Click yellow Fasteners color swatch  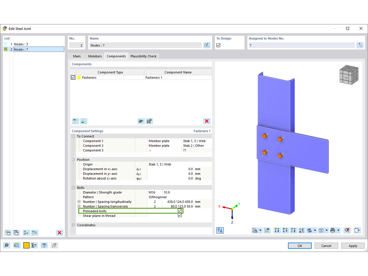click(x=79, y=77)
